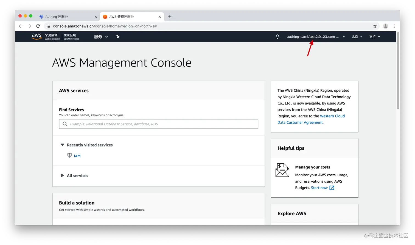View site info via the lock icon
This screenshot has height=245, width=415.
pyautogui.click(x=49, y=26)
